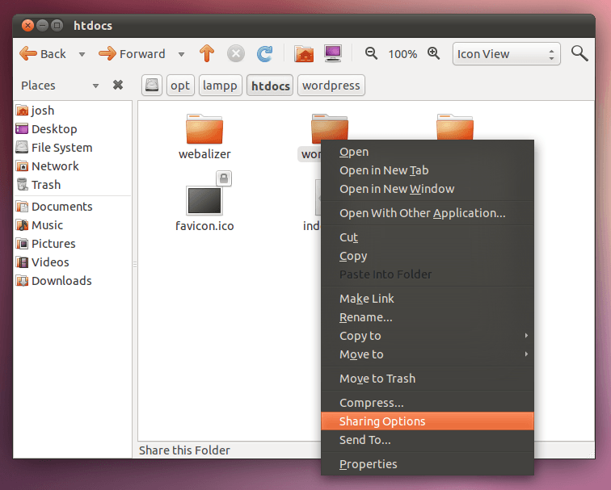Reload the folder with the refresh icon
Screen dimensions: 611x490
(x=264, y=54)
